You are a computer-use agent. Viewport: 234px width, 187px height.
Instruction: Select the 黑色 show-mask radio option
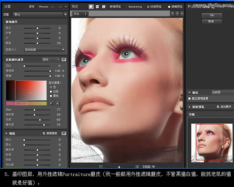[51, 96]
